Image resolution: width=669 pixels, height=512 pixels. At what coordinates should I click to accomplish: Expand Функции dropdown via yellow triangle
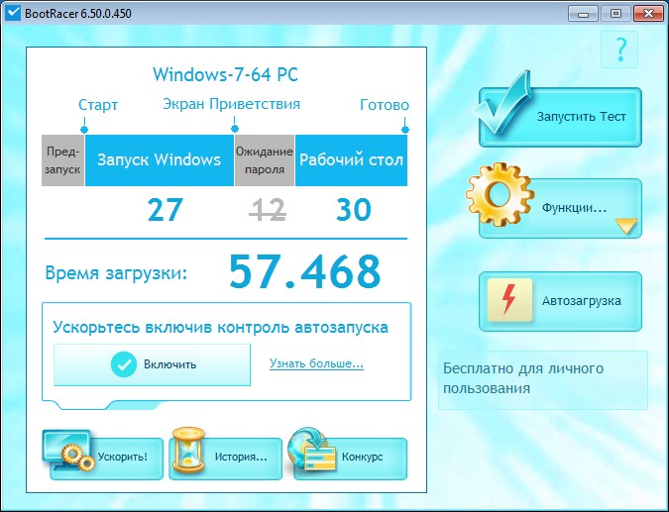626,226
